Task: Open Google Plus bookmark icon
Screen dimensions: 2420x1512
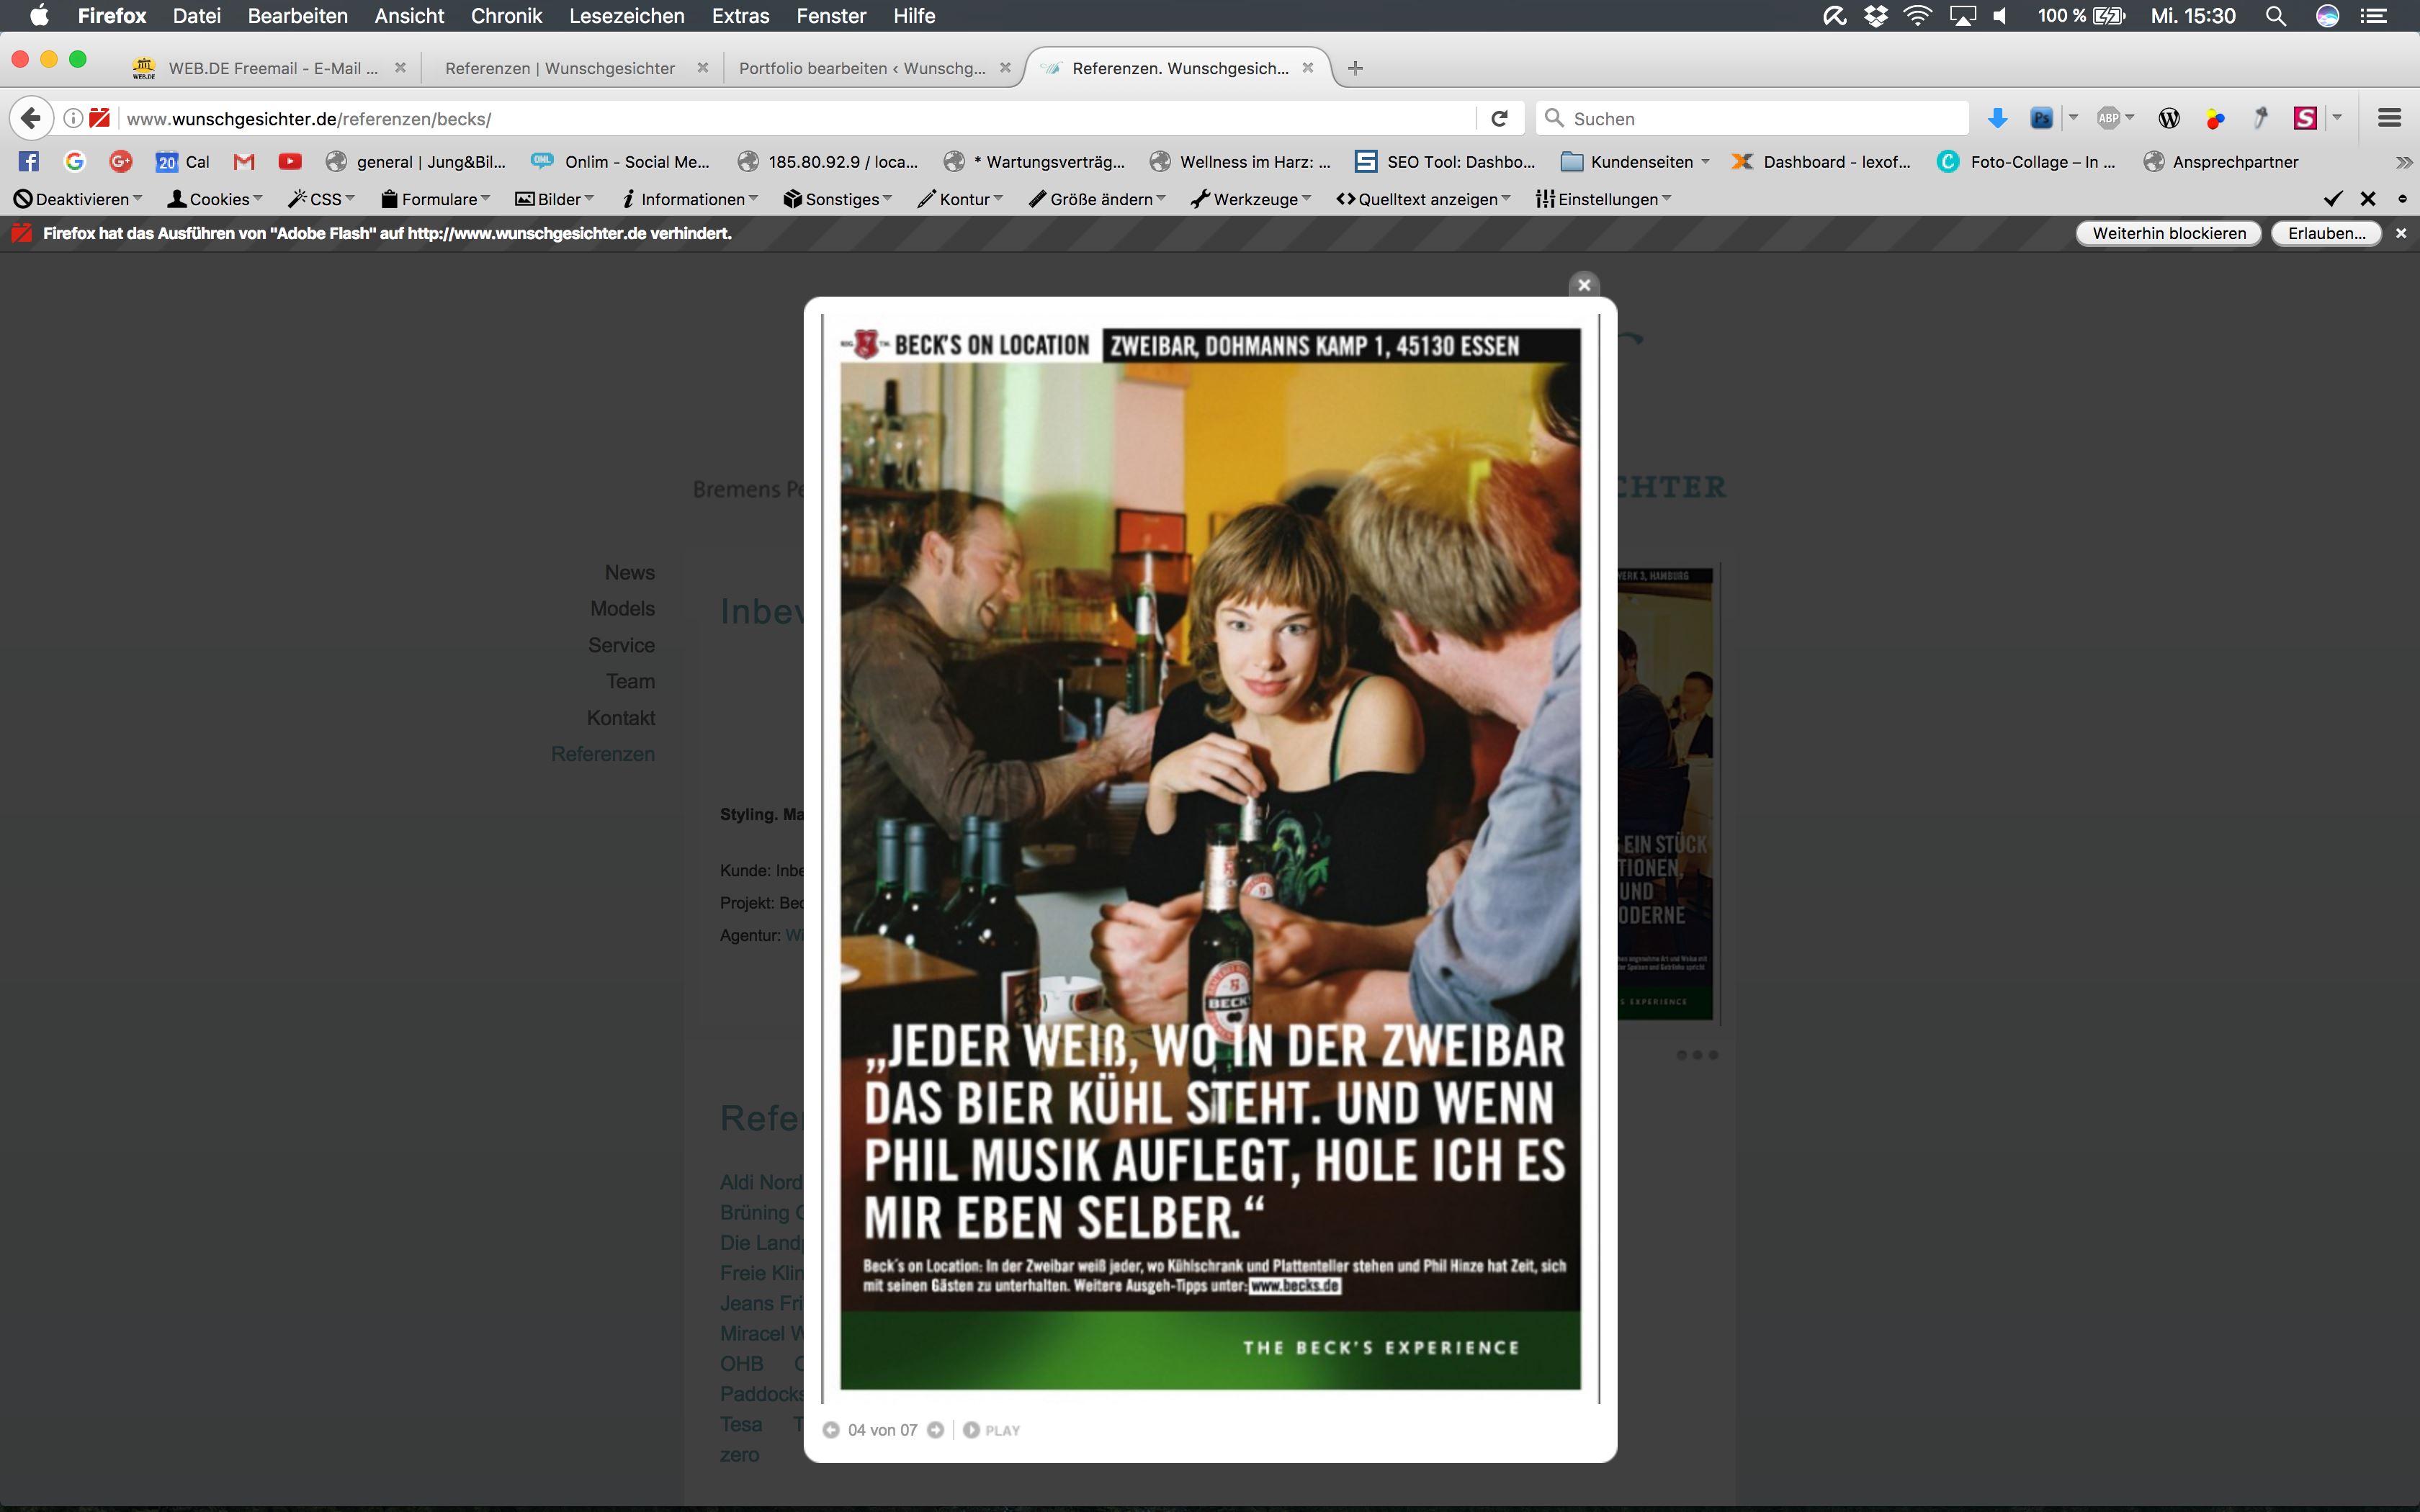Action: [120, 161]
